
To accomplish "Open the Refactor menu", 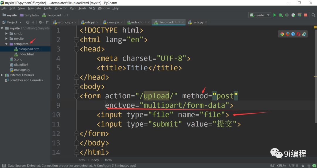I will click(x=61, y=8).
